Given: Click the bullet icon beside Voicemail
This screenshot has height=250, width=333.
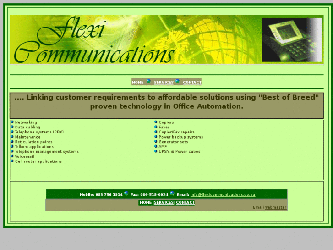Looking at the screenshot, I should coord(12,156).
